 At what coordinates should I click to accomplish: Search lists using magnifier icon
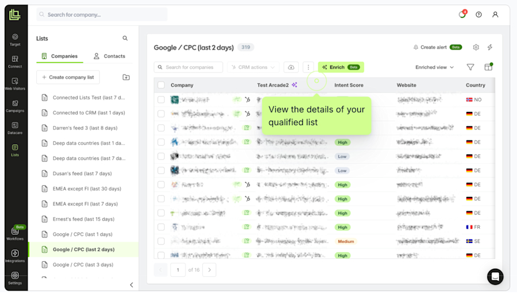pos(125,38)
